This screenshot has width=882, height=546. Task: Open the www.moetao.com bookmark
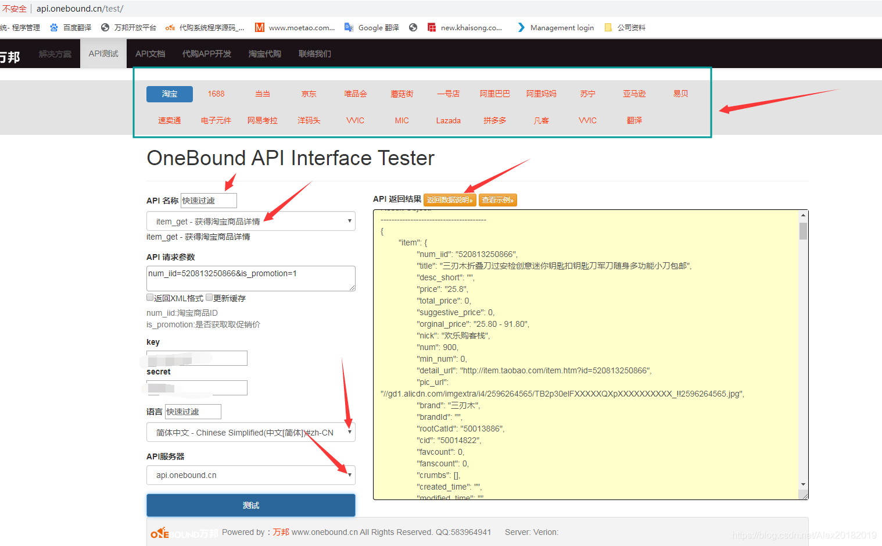[x=295, y=27]
